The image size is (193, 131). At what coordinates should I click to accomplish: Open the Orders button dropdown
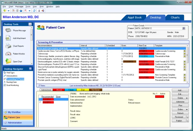coord(187,109)
